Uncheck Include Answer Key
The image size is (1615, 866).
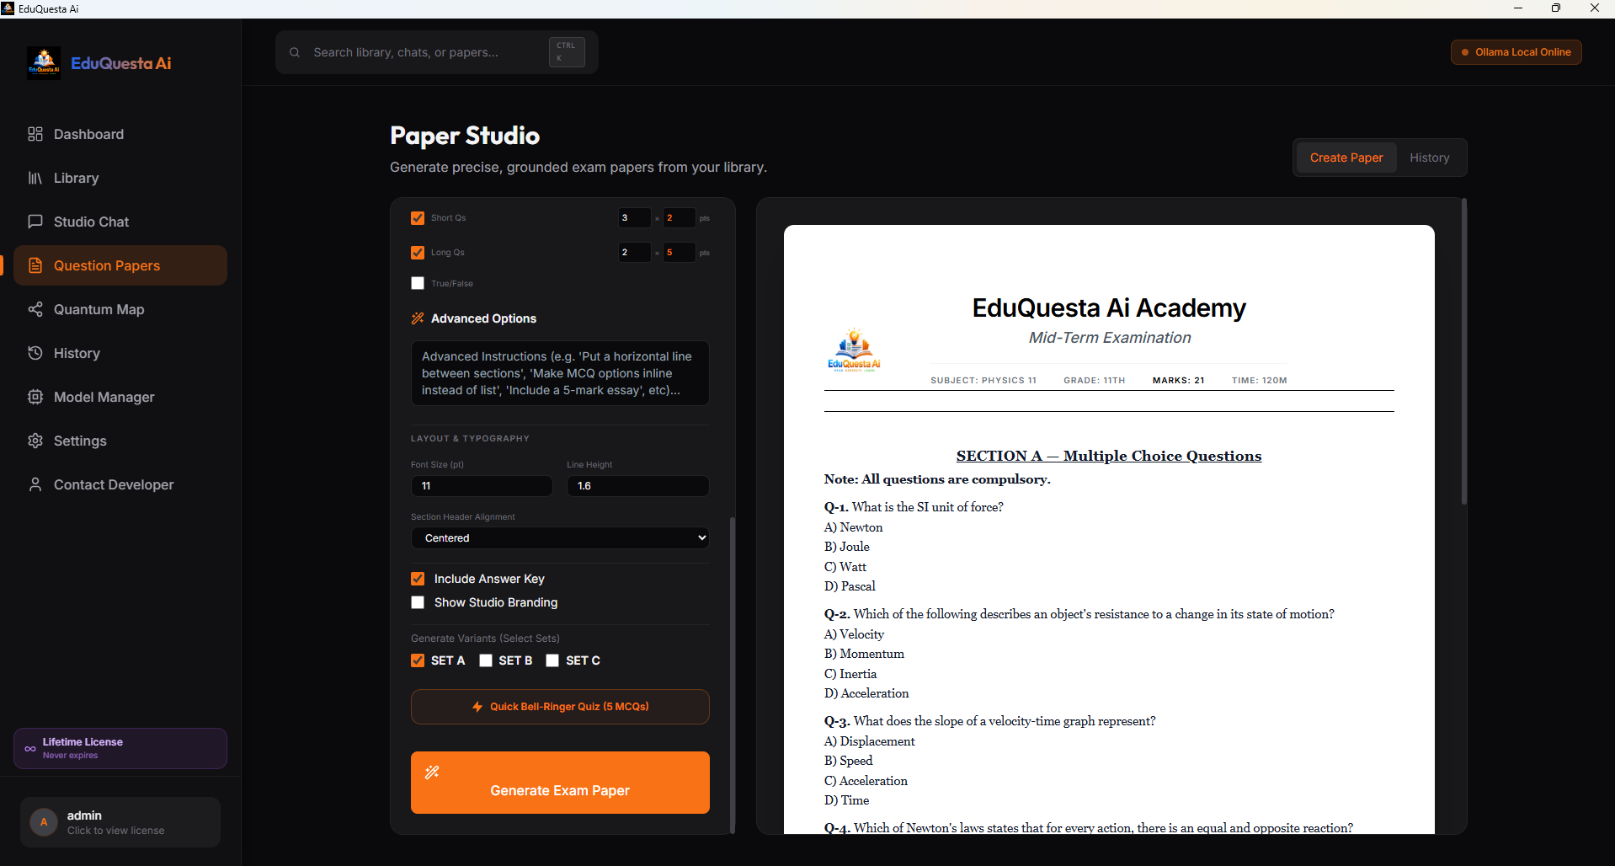coord(417,578)
